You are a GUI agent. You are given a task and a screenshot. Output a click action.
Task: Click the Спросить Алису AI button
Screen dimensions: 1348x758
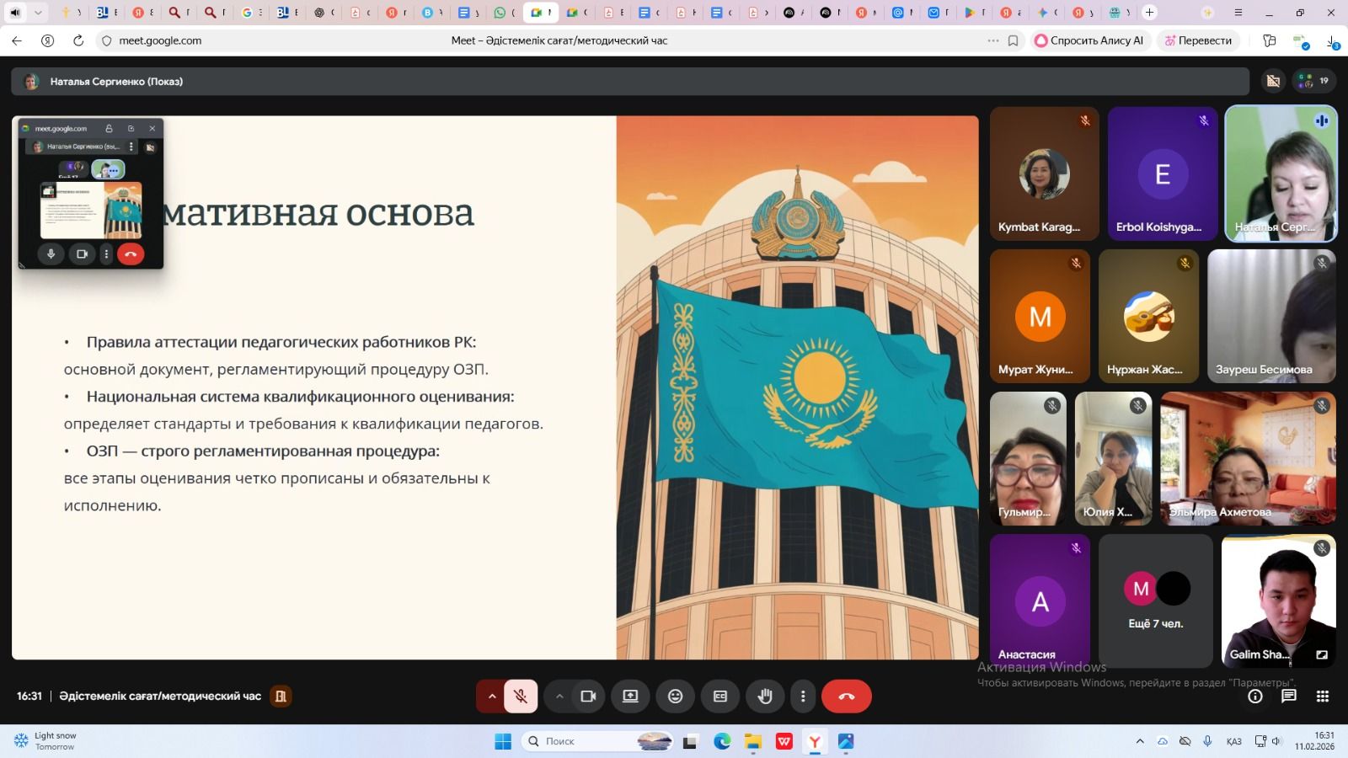click(x=1089, y=40)
